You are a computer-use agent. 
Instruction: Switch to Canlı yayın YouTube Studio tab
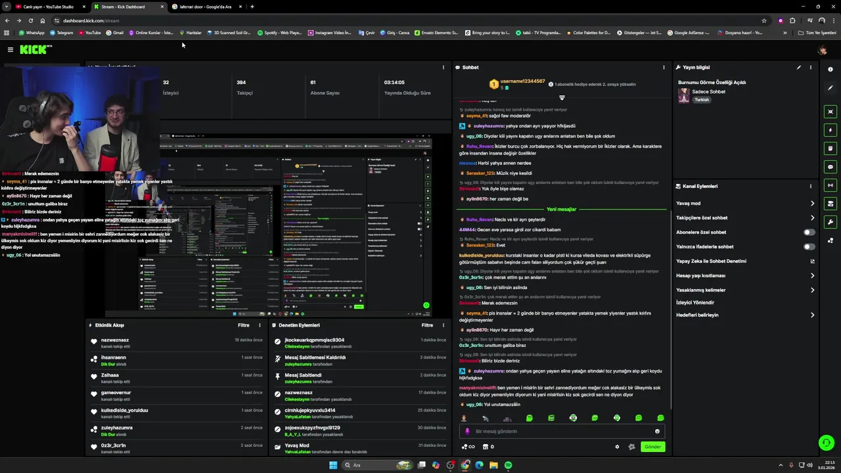[48, 7]
